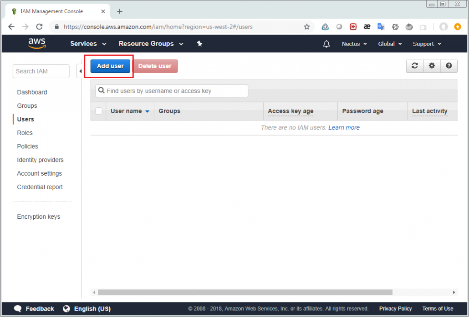
Task: Expand the Services dropdown menu
Action: pos(88,44)
